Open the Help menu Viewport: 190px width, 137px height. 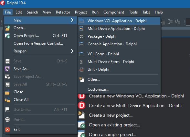point(159,12)
